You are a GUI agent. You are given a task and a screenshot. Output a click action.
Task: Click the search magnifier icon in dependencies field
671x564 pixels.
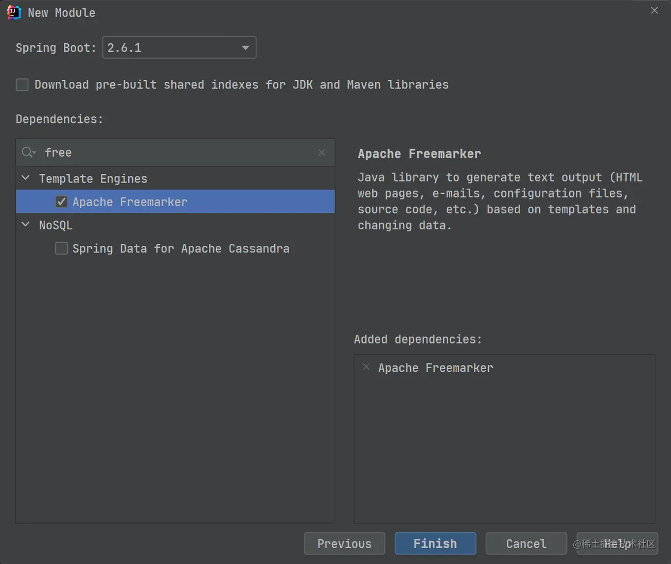[x=28, y=152]
